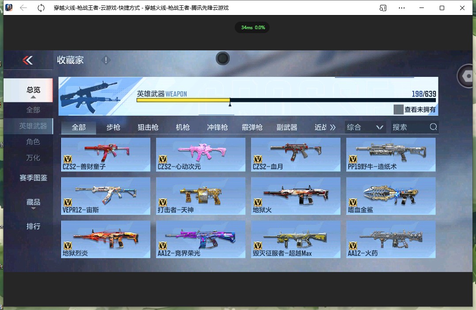Open the three-dot more options menu
Image resolution: width=476 pixels, height=310 pixels.
coord(402,8)
